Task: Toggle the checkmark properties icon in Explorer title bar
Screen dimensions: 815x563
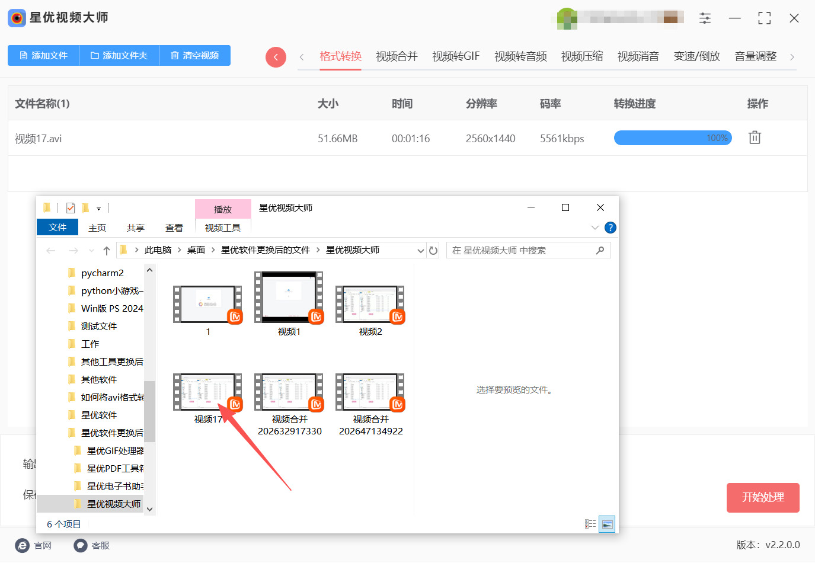Action: (71, 208)
